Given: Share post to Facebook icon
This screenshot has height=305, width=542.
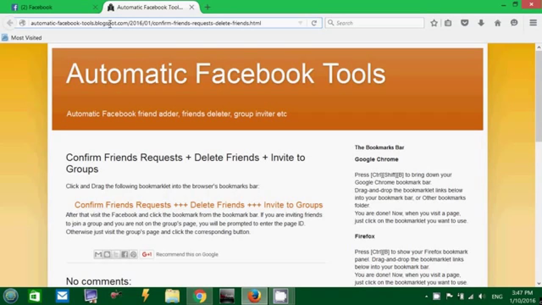Looking at the screenshot, I should pyautogui.click(x=124, y=254).
